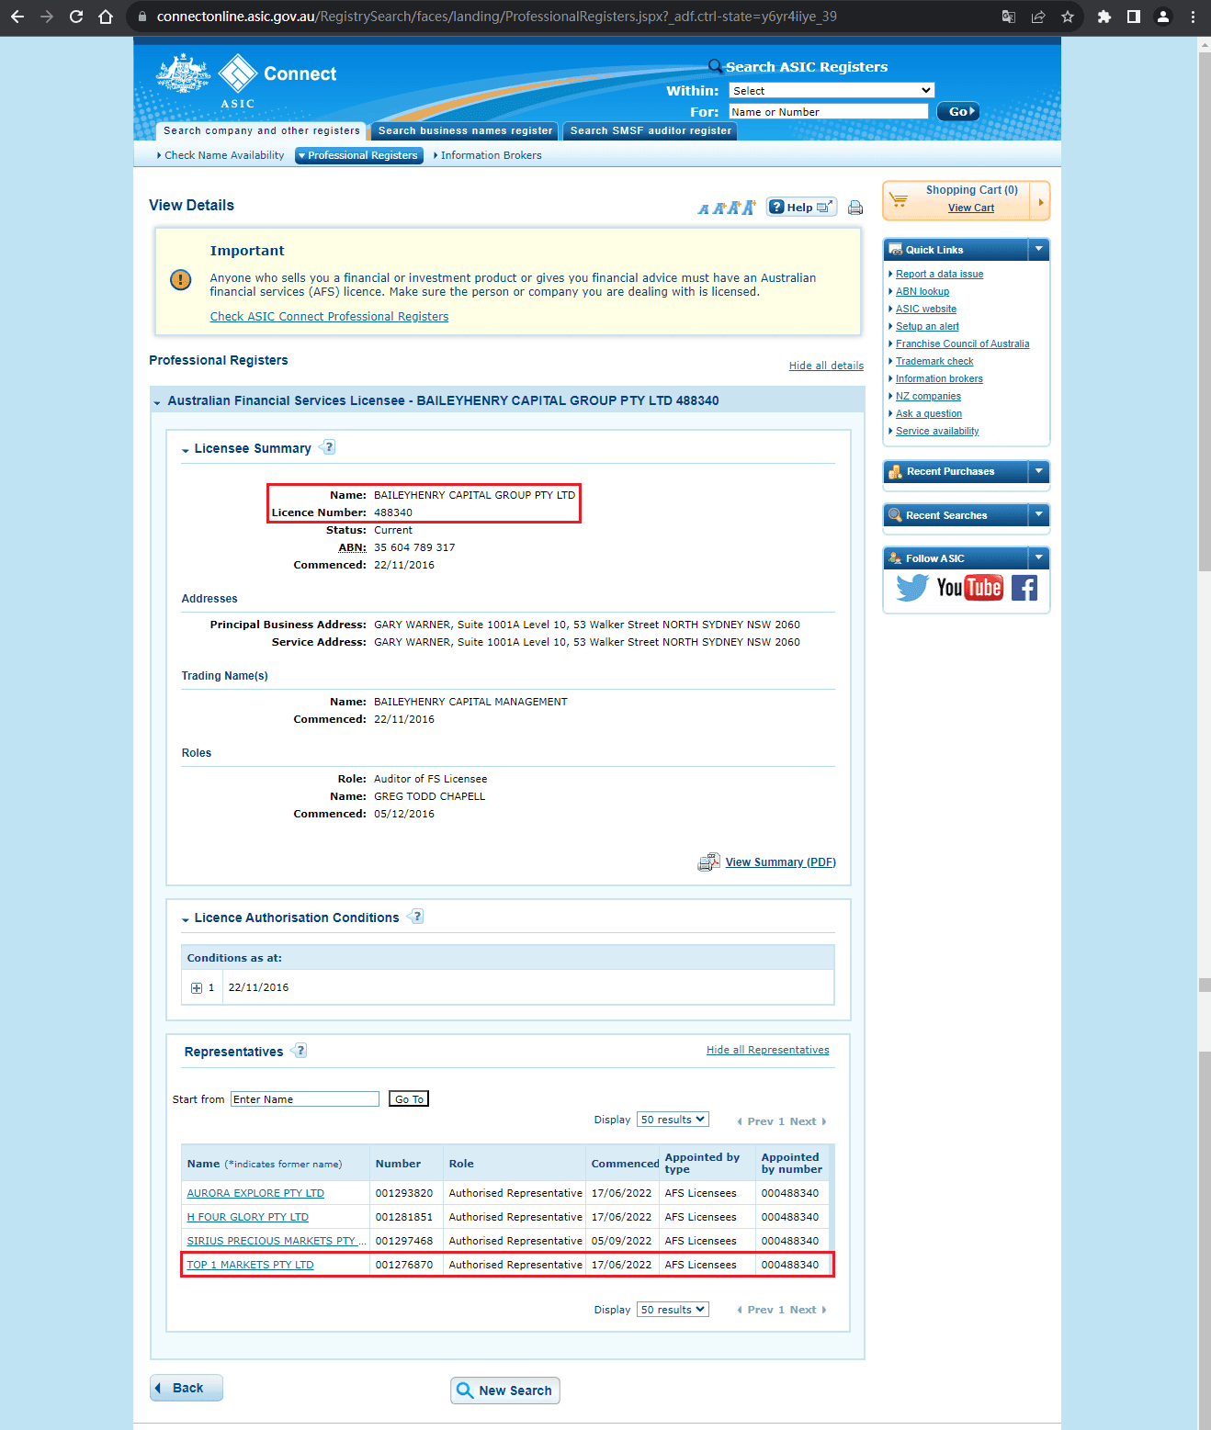This screenshot has height=1430, width=1211.
Task: Click the smallest text size A icon
Action: 704,209
